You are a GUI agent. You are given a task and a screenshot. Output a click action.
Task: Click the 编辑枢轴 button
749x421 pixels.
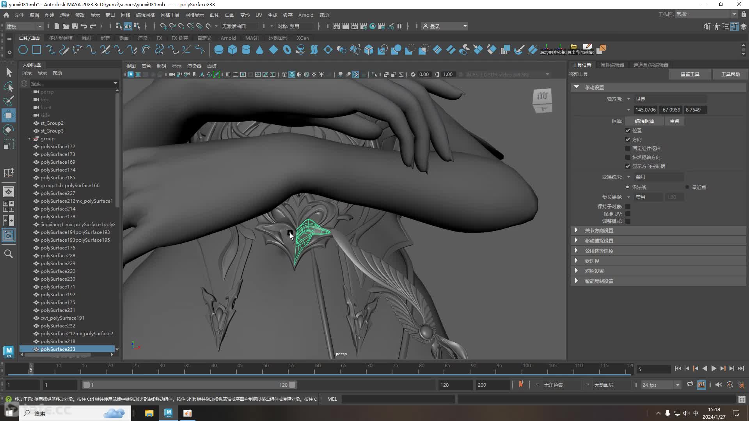(x=644, y=121)
